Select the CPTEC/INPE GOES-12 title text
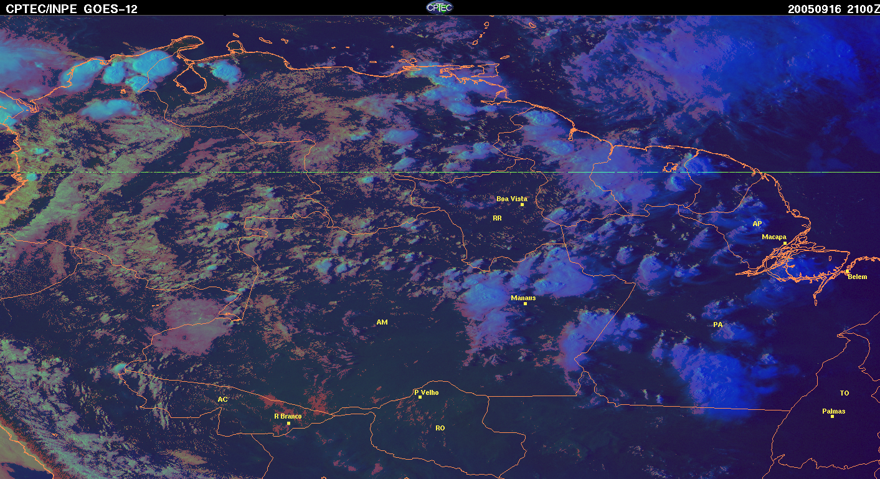880x479 pixels. click(x=72, y=9)
